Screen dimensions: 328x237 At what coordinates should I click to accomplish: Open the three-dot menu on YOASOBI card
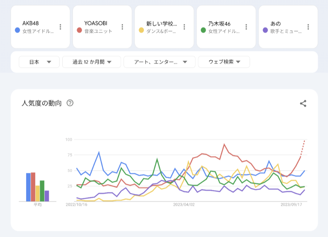coord(122,27)
